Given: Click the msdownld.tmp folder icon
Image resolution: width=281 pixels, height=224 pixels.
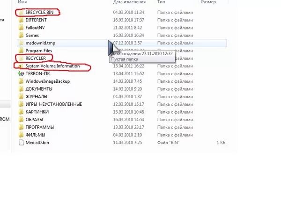Looking at the screenshot, I should (x=21, y=43).
